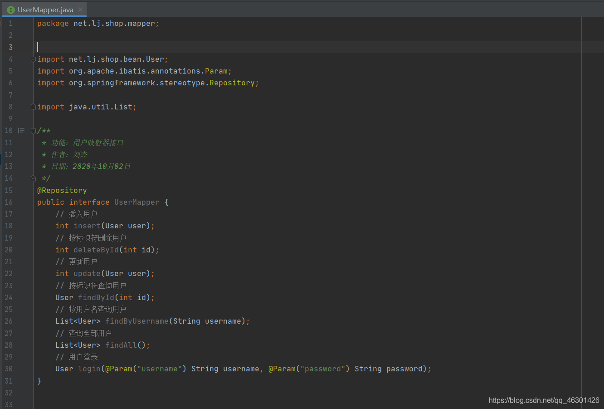This screenshot has height=409, width=604.
Task: Click line number 30 in the gutter
Action: click(9, 369)
